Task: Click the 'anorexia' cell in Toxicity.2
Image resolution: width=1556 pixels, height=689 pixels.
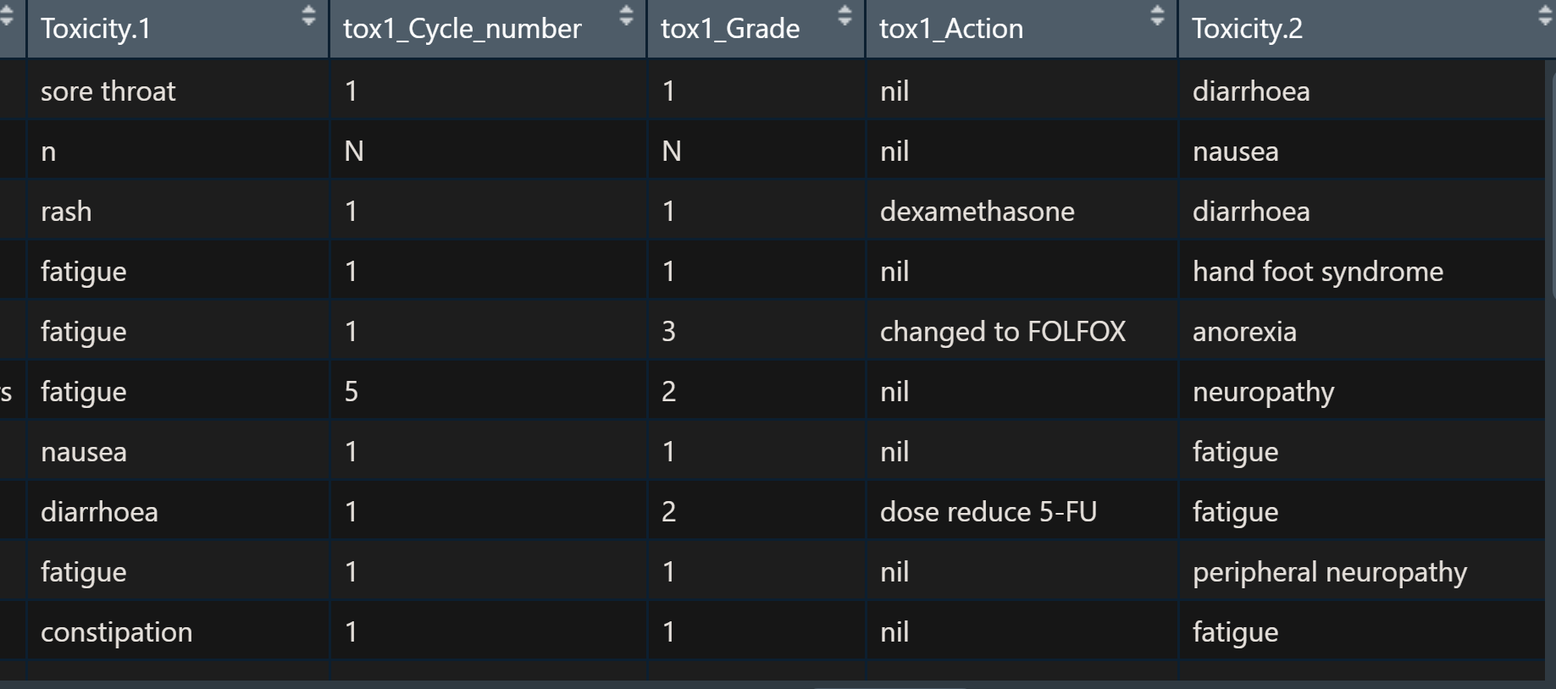Action: point(1244,331)
